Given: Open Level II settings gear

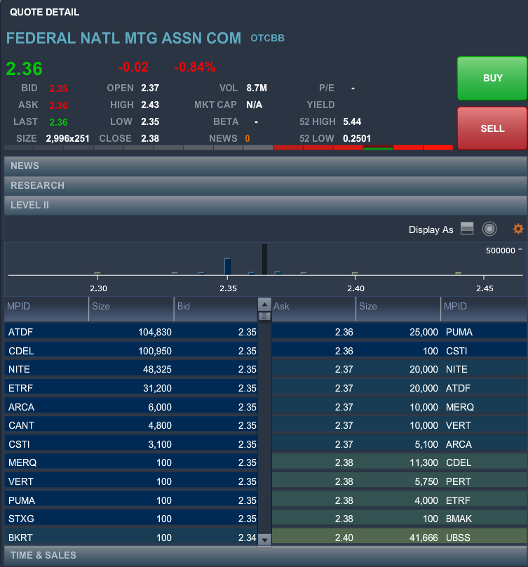Looking at the screenshot, I should point(518,229).
